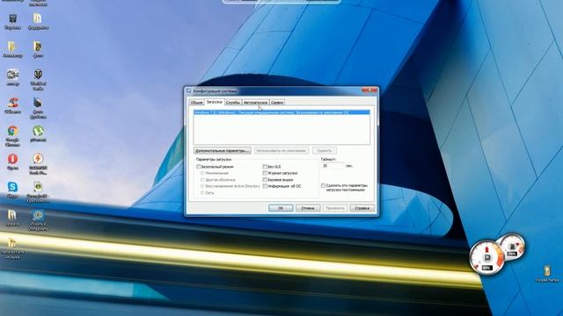Image resolution: width=563 pixels, height=316 pixels.
Task: Click the Дополнительные параметры button
Action: pos(223,150)
